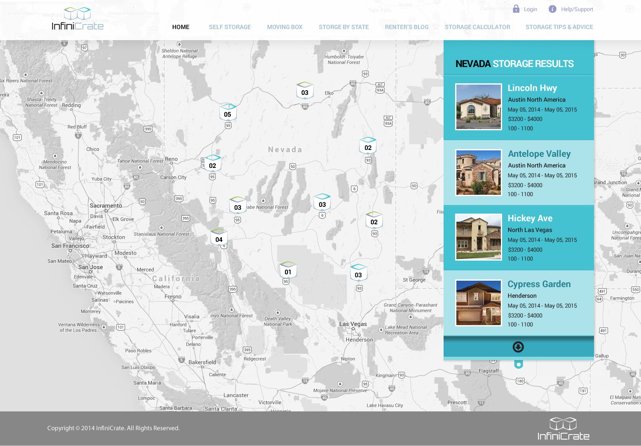Select map crate marker 04 near Stanislaus Forest
Viewport: 641px width, 446px height.
click(x=219, y=238)
